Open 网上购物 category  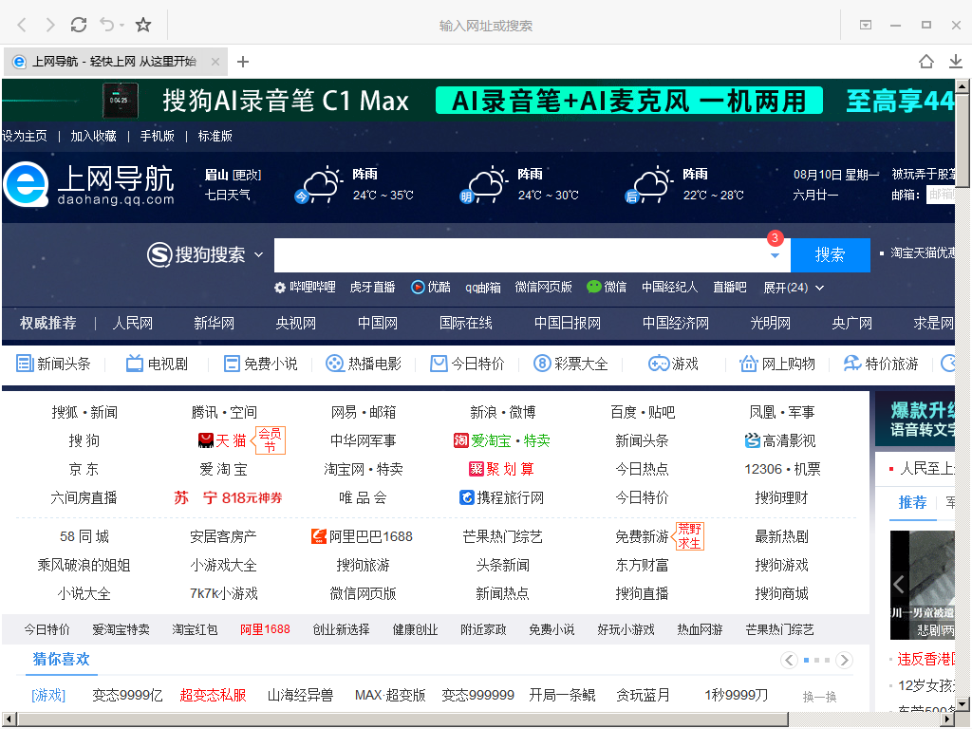777,364
